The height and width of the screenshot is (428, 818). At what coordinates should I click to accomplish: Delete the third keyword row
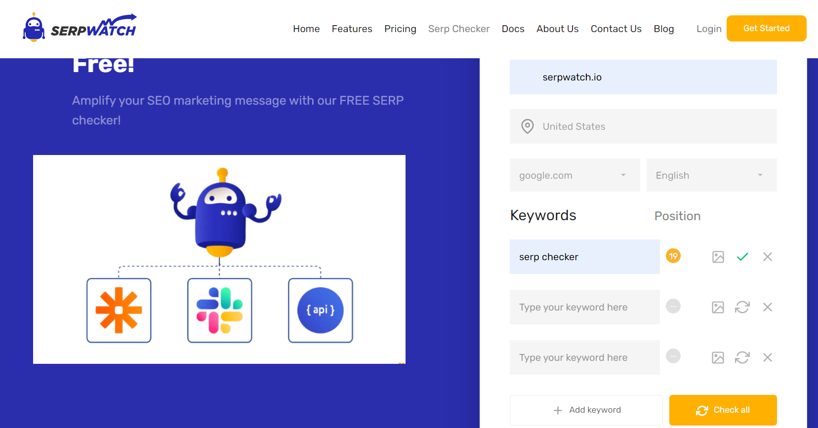tap(768, 357)
